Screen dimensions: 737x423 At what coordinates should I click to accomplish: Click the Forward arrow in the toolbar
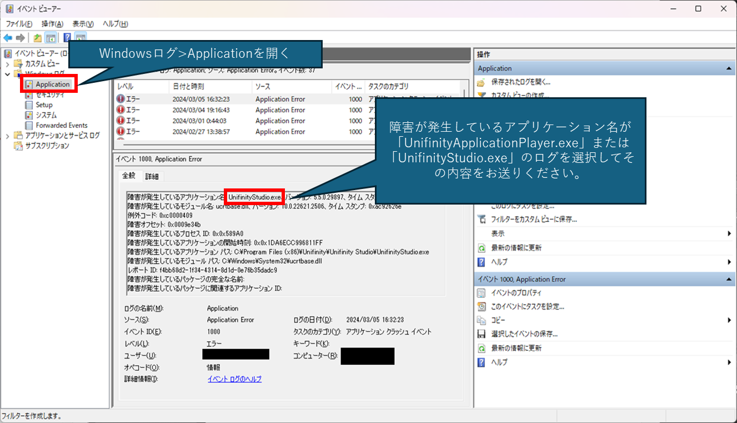(x=21, y=38)
